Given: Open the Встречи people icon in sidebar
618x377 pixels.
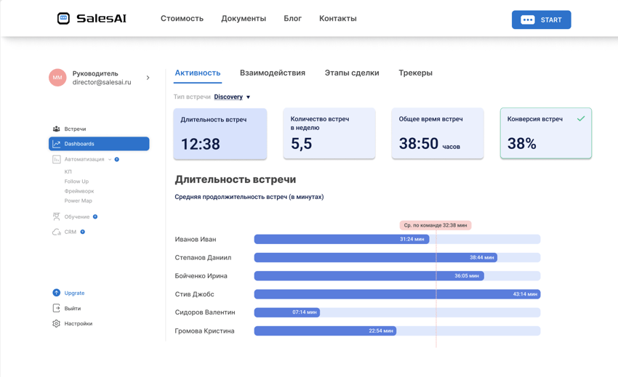Looking at the screenshot, I should (x=56, y=129).
